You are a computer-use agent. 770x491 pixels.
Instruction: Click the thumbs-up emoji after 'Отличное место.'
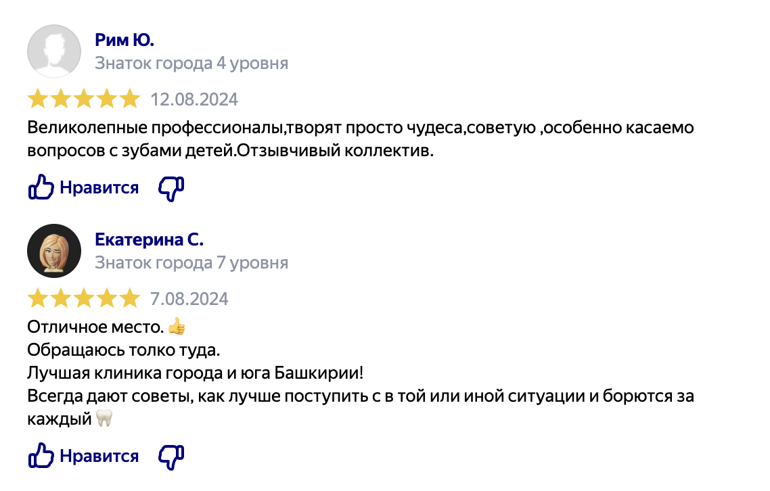[x=177, y=328]
